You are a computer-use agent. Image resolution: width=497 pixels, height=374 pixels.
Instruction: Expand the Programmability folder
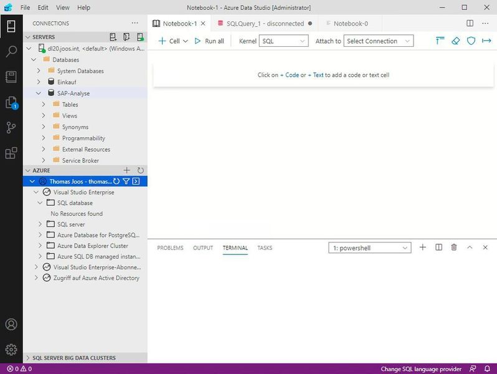click(x=44, y=138)
